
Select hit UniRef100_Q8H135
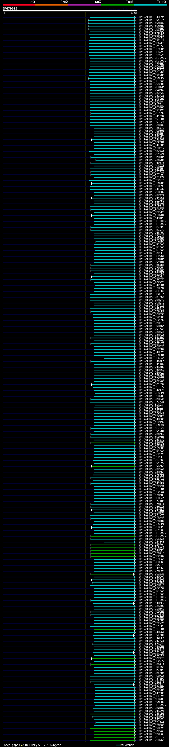coord(152,87)
